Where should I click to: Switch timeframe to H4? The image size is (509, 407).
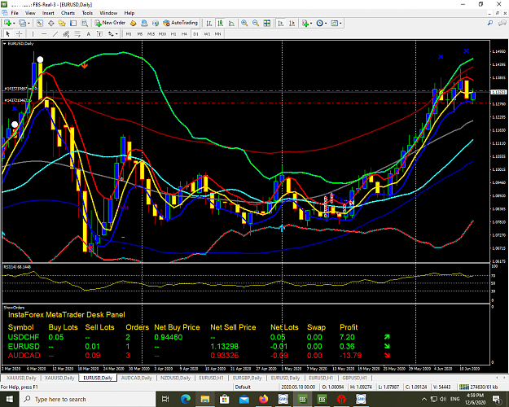[x=184, y=33]
